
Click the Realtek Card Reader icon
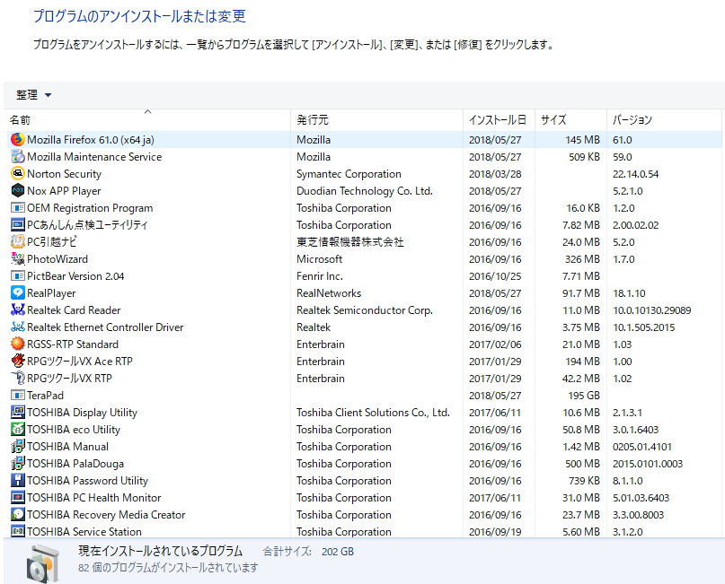[17, 310]
